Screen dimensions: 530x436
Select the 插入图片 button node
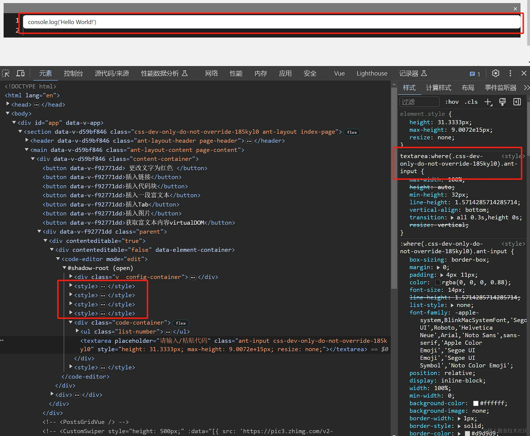click(x=112, y=213)
